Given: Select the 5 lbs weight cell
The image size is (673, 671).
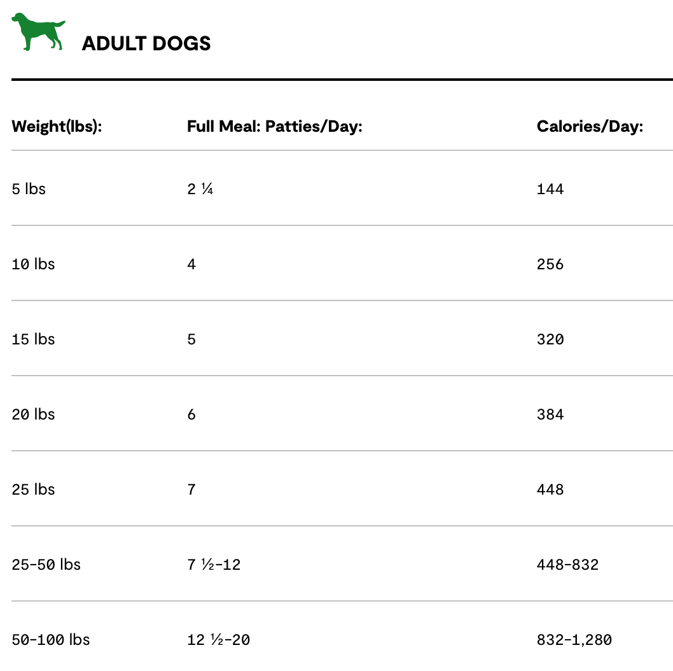Looking at the screenshot, I should click(29, 189).
